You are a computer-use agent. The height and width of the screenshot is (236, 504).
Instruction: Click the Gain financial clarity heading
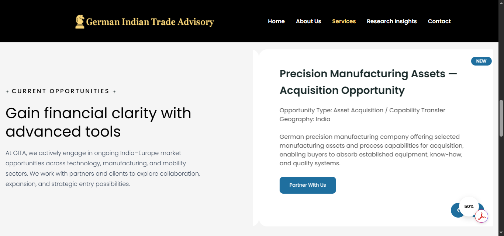(98, 122)
